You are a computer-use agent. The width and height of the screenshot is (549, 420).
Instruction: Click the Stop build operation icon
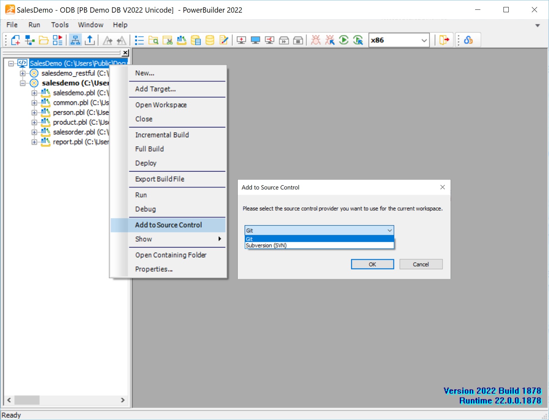click(298, 40)
